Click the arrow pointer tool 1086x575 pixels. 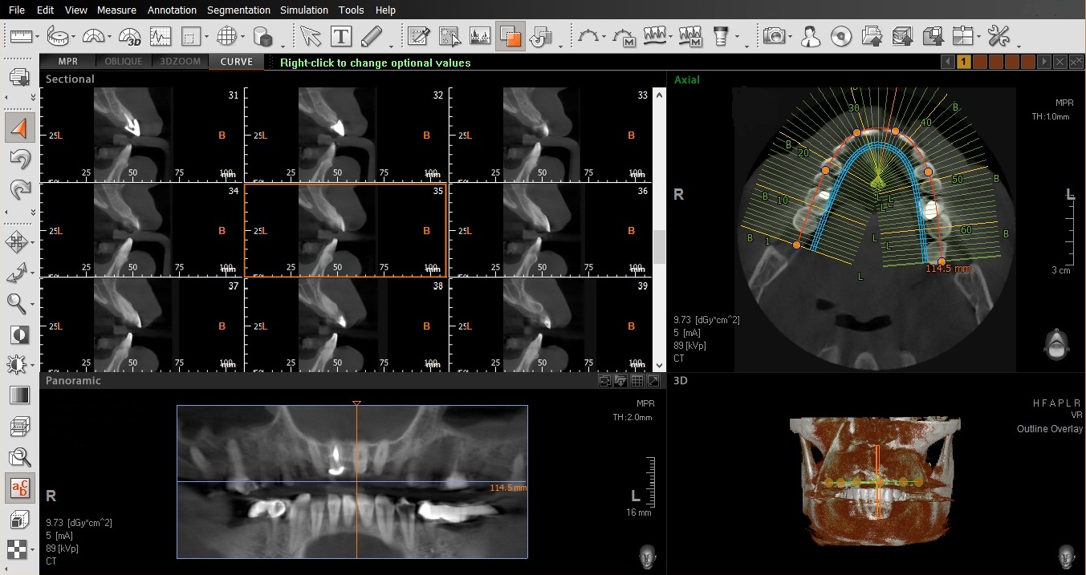(x=311, y=36)
